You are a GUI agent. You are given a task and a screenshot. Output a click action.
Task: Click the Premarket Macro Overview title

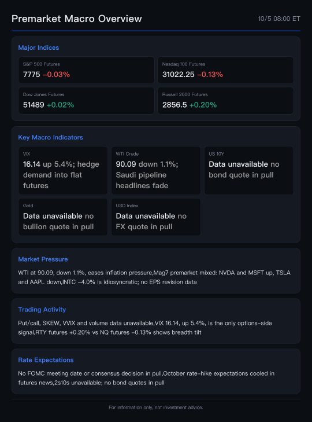point(77,19)
